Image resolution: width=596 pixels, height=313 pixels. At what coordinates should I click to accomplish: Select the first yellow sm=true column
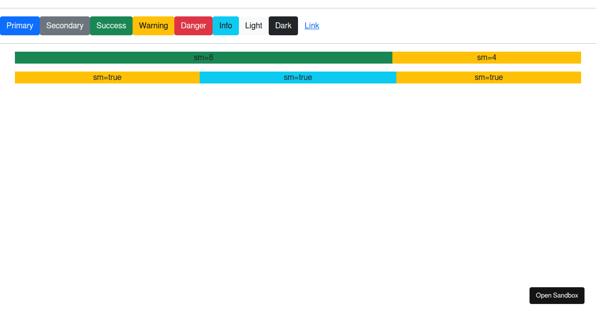[107, 77]
